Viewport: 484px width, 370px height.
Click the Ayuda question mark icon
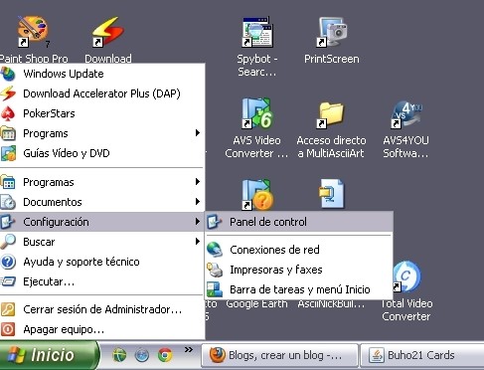(x=8, y=262)
